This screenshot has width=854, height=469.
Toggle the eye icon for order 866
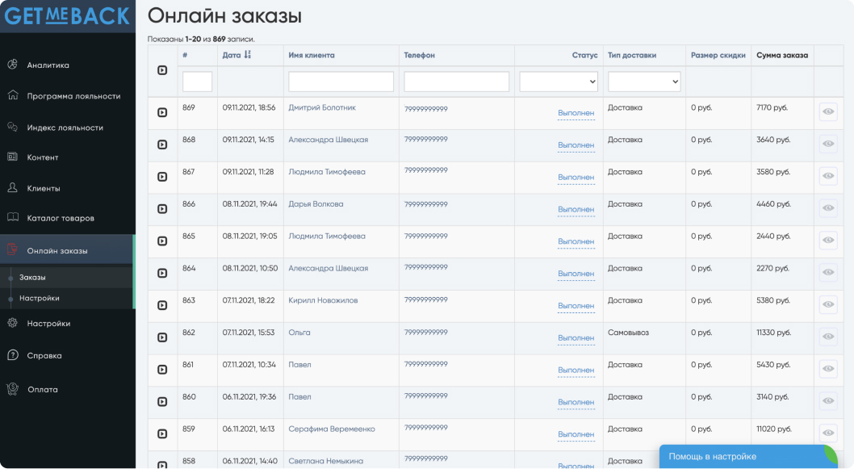click(827, 208)
